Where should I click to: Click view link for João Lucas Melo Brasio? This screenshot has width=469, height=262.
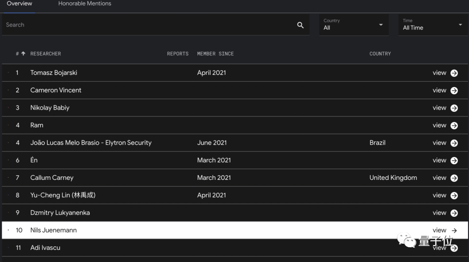[x=439, y=143]
